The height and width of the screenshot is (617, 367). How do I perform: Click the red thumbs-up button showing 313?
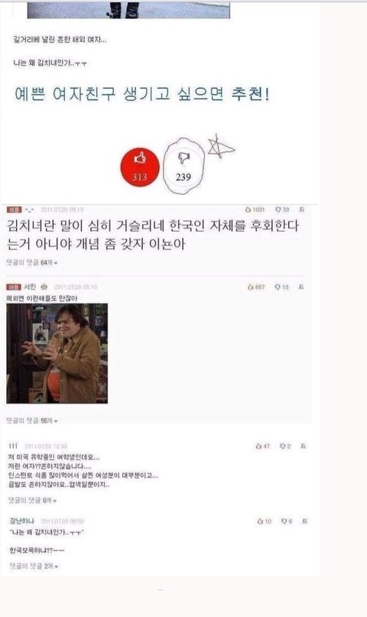pyautogui.click(x=140, y=167)
